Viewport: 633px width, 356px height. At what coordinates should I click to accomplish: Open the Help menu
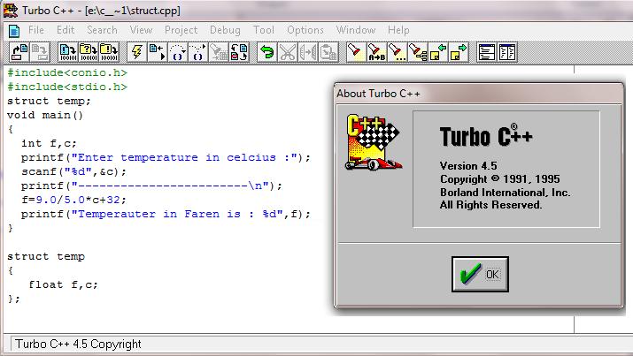[x=398, y=30]
